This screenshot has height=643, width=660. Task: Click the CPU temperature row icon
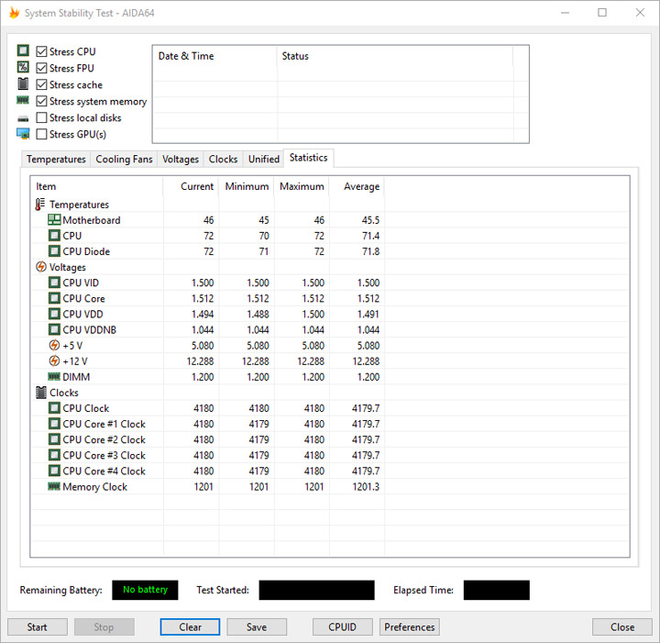point(54,236)
